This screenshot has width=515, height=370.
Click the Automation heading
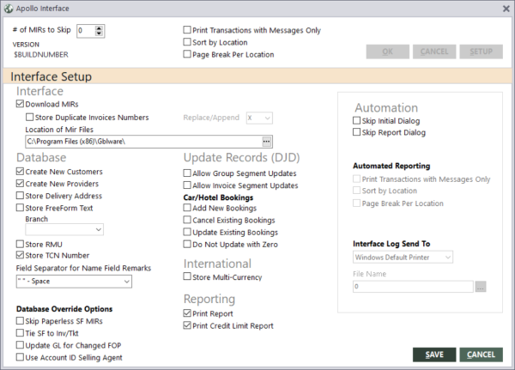pos(386,108)
